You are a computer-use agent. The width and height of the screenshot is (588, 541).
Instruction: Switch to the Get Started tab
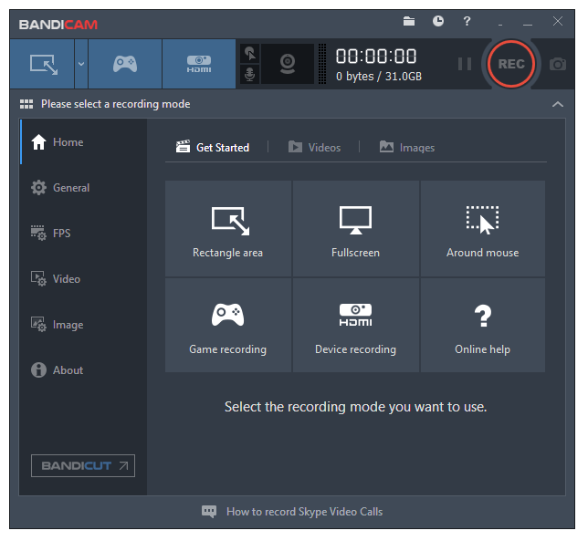[x=213, y=147]
